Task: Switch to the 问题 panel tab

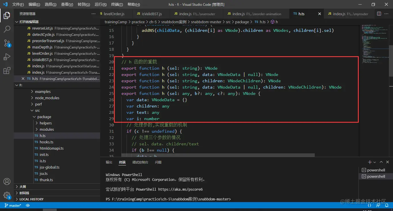Action: pos(158,162)
